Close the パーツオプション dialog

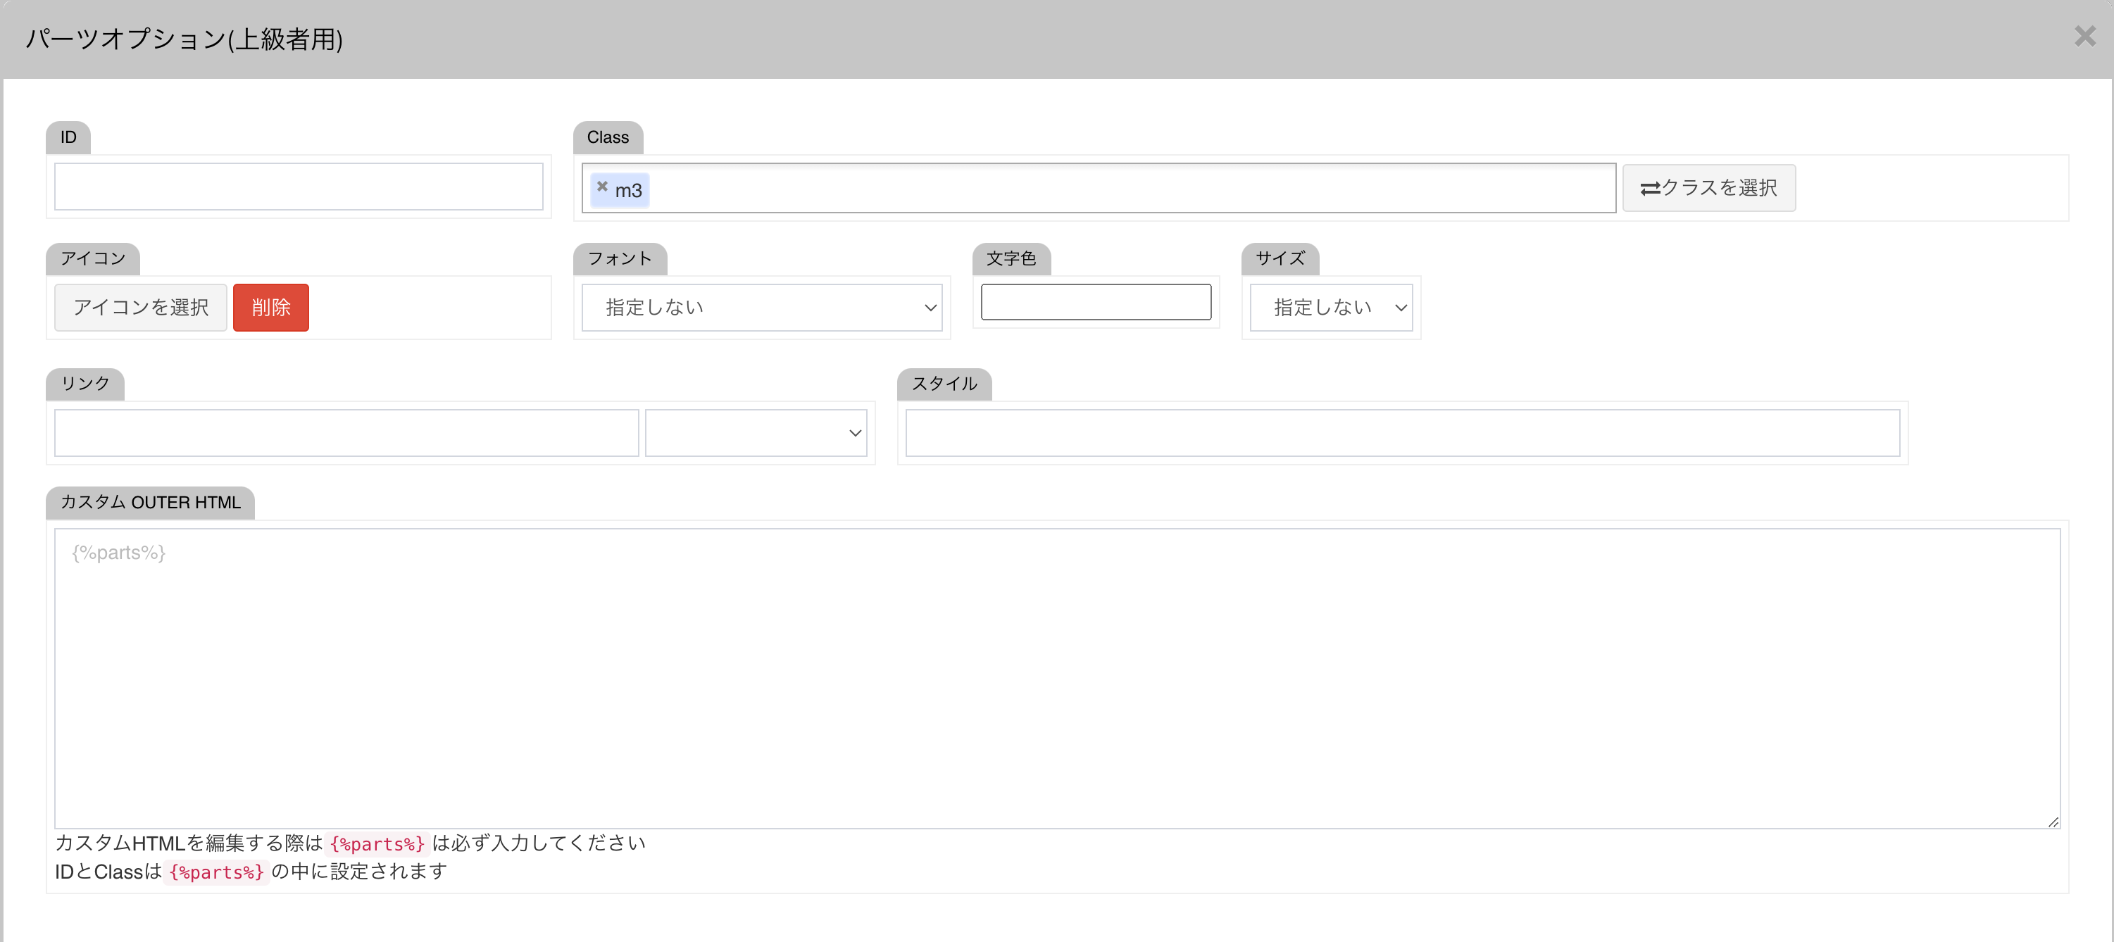click(2084, 36)
